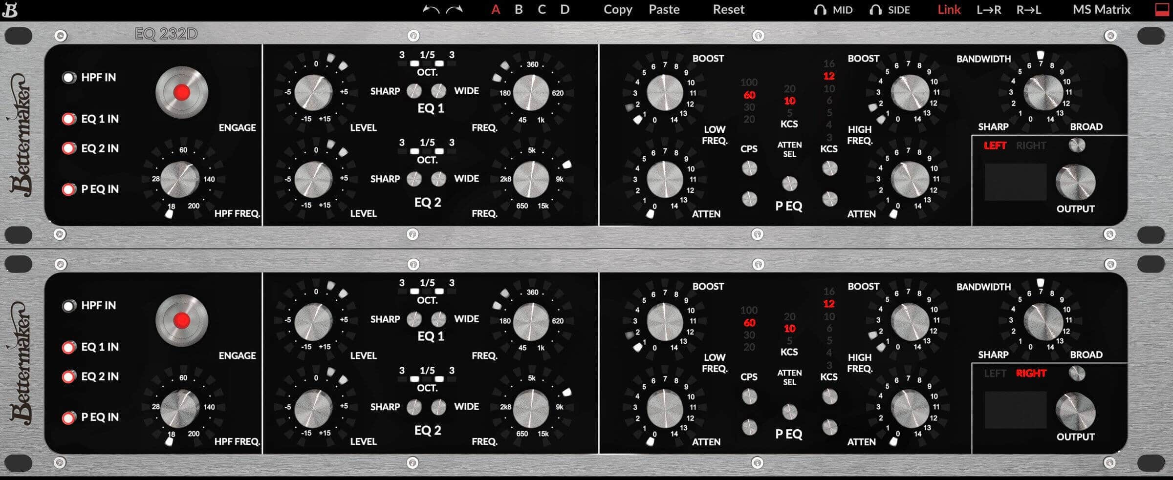This screenshot has width=1173, height=480.
Task: Open the Bettermaker B logo menu
Action: coord(10,10)
